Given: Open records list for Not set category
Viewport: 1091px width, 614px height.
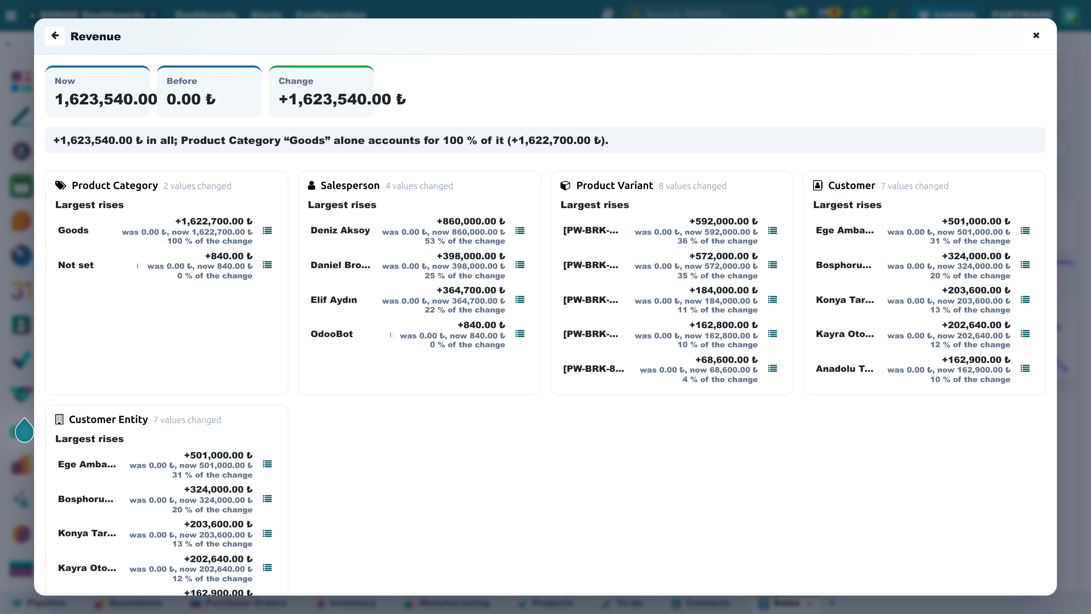Looking at the screenshot, I should pos(267,265).
